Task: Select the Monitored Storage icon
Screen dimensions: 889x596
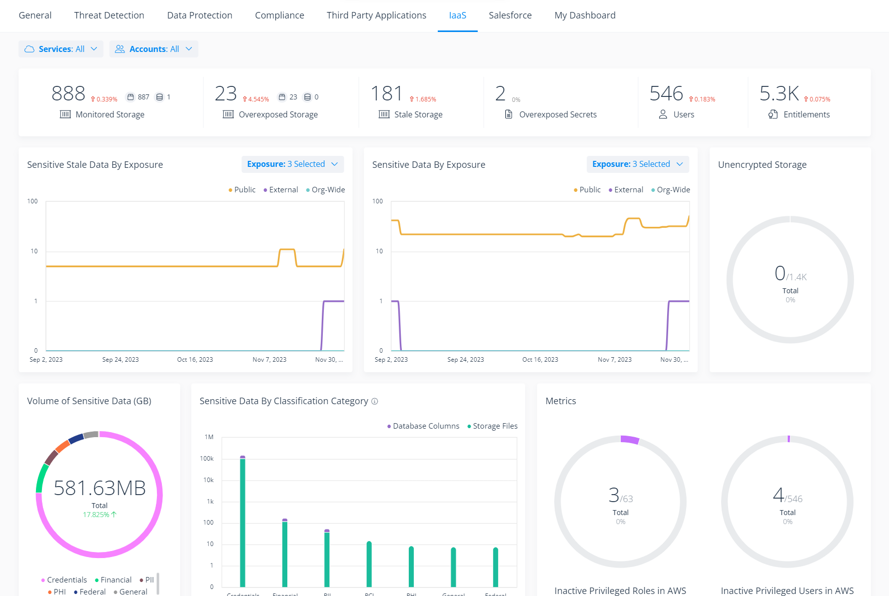Action: (x=65, y=114)
